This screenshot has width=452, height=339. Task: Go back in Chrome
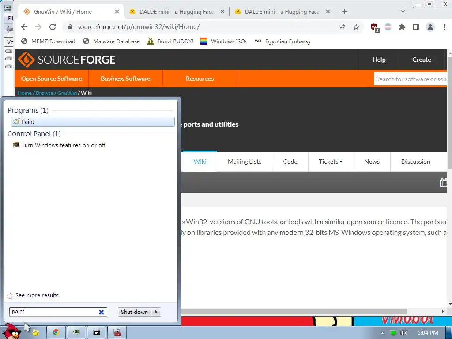(24, 27)
